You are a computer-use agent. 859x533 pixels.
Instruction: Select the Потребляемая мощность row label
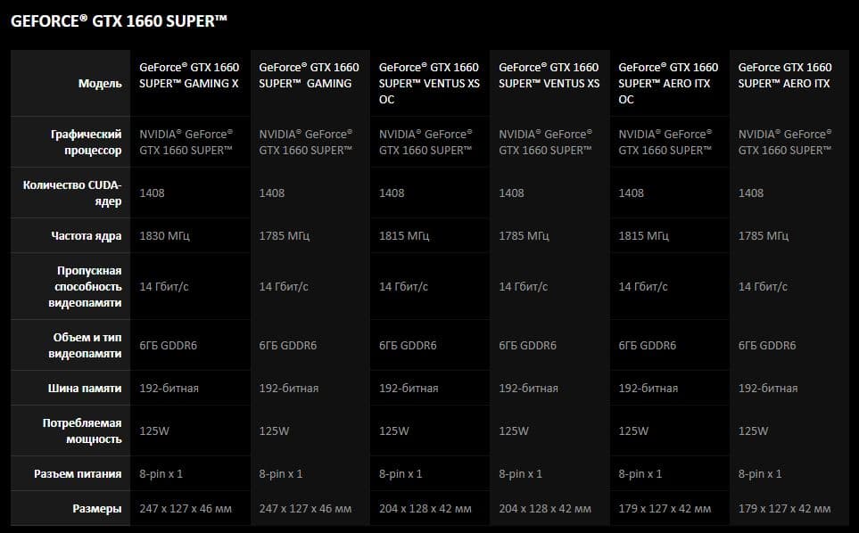coord(82,431)
